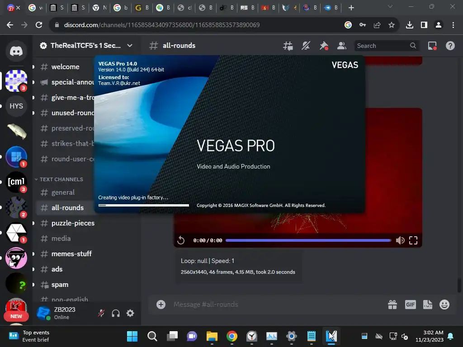
Task: Show pinned messages
Action: [324, 46]
